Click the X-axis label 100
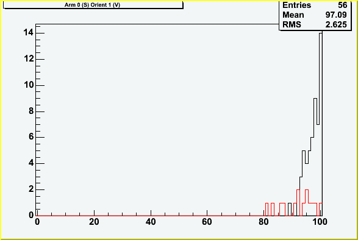This screenshot has height=240, width=358. click(320, 222)
